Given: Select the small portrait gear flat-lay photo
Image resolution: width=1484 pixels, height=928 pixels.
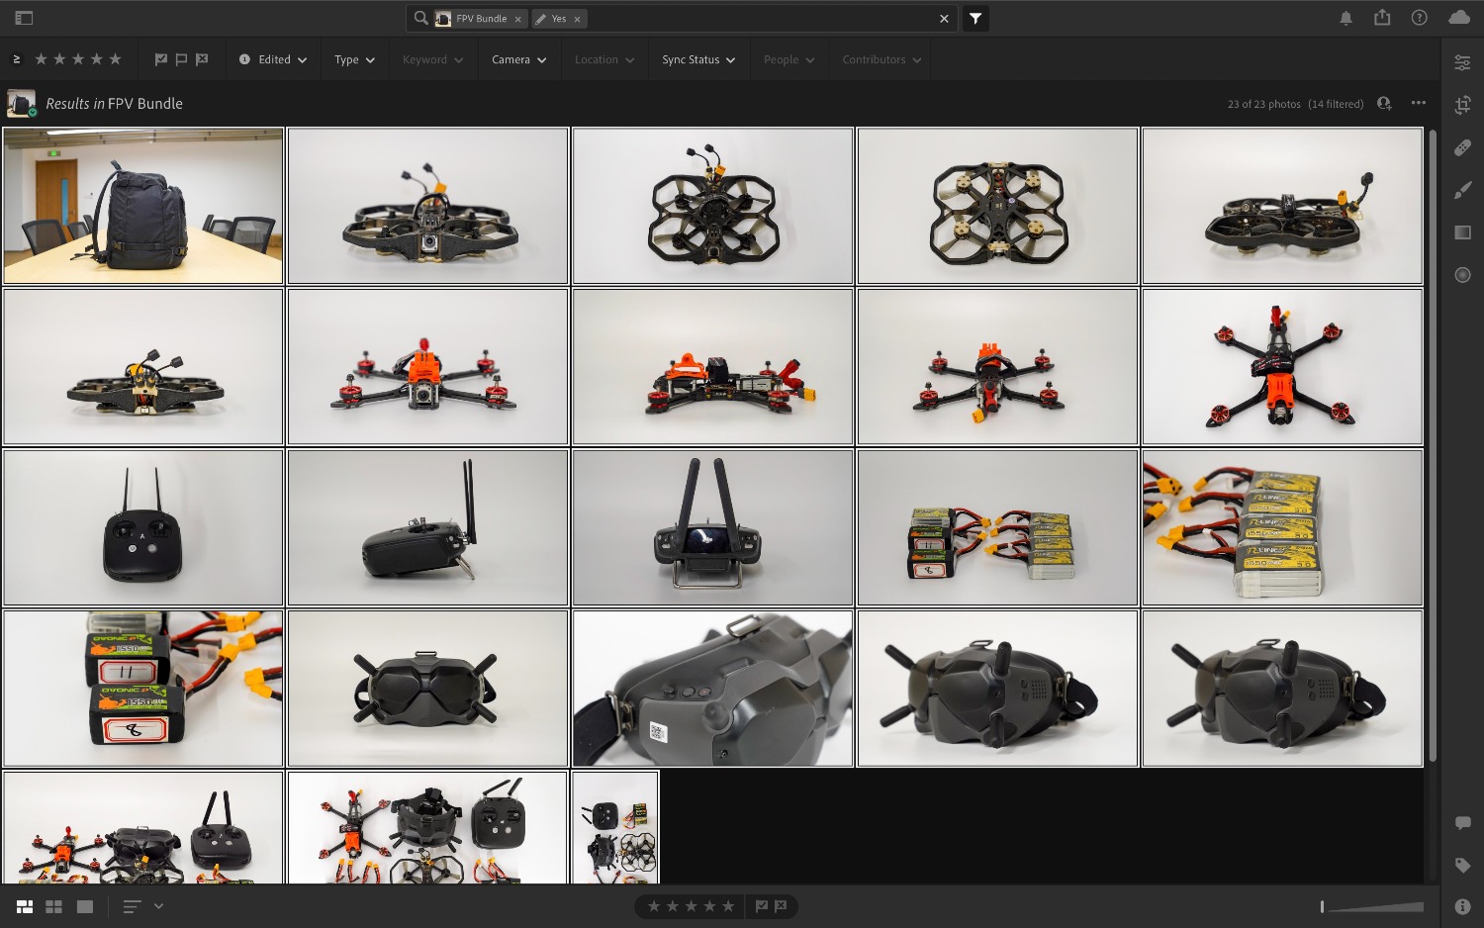Looking at the screenshot, I should (615, 828).
